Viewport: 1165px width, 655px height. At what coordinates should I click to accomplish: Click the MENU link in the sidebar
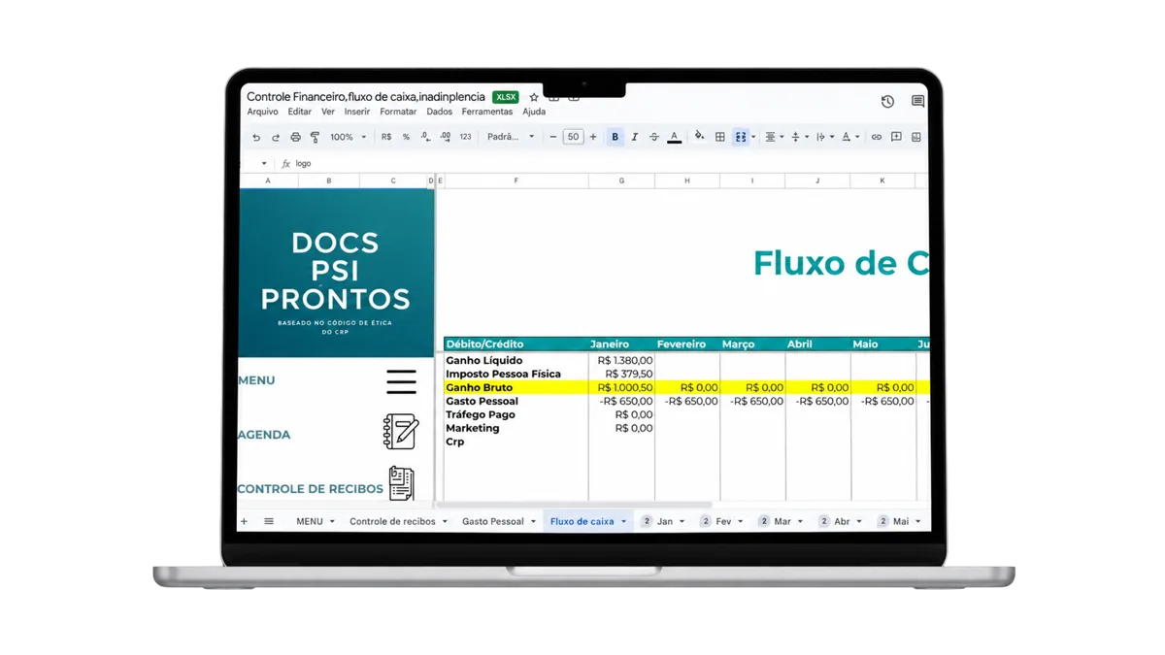pyautogui.click(x=256, y=380)
